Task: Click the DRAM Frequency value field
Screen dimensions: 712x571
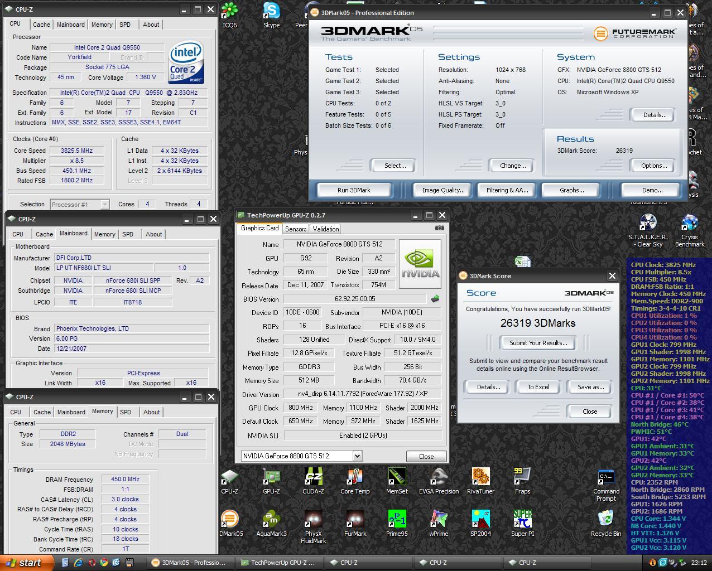Action: 125,479
